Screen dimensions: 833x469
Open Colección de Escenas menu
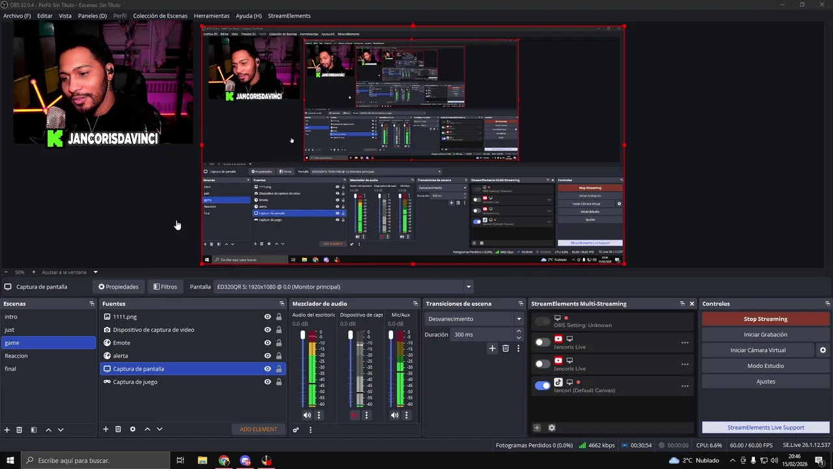[x=160, y=16]
